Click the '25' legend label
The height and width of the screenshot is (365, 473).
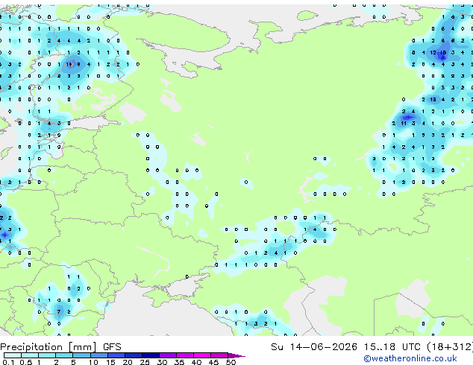145,362
